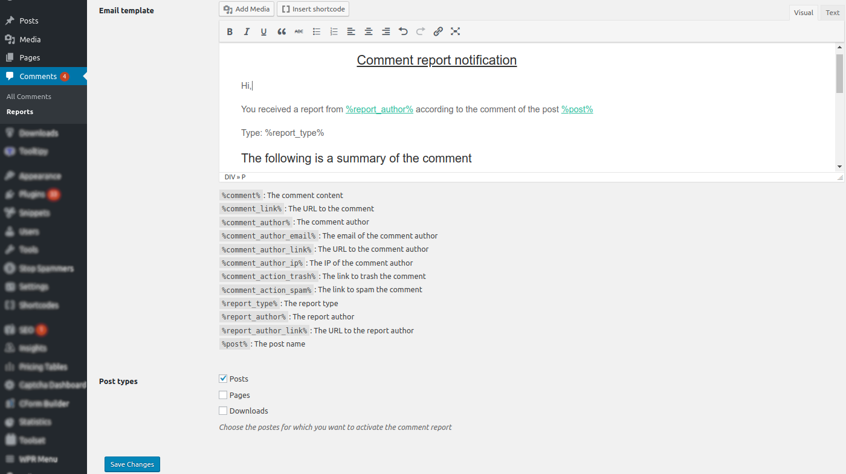Apply italic formatting in the editor toolbar
Viewport: 846px width, 474px height.
pyautogui.click(x=247, y=32)
